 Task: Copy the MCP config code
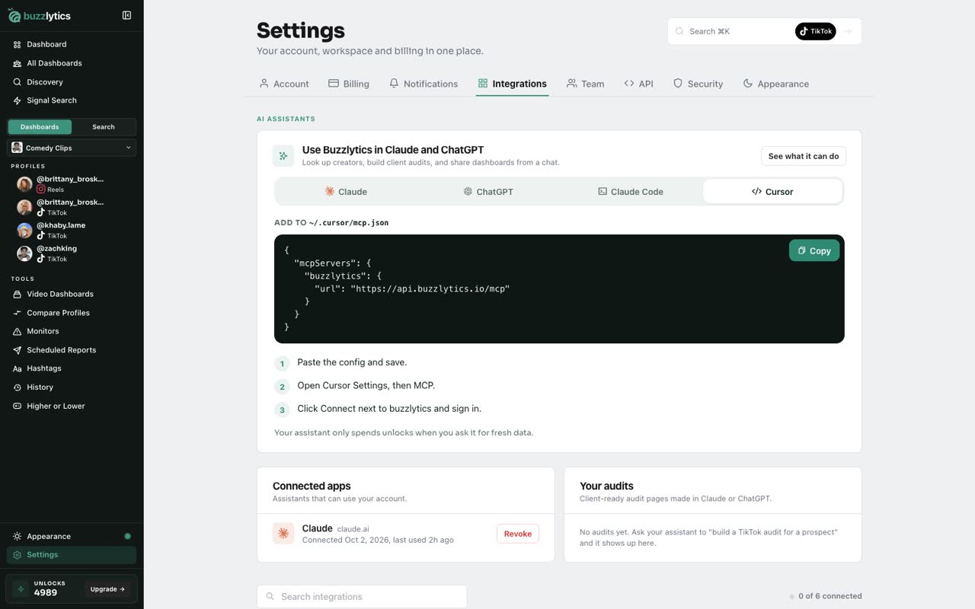(x=814, y=250)
